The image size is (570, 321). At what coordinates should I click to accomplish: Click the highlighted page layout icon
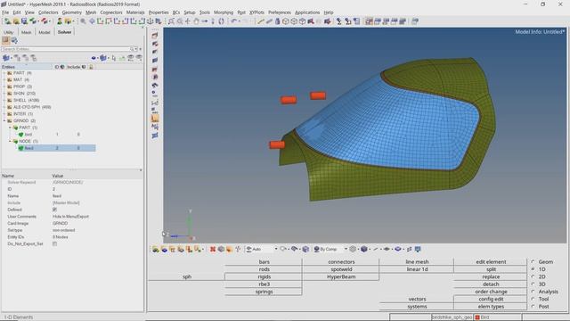369,21
